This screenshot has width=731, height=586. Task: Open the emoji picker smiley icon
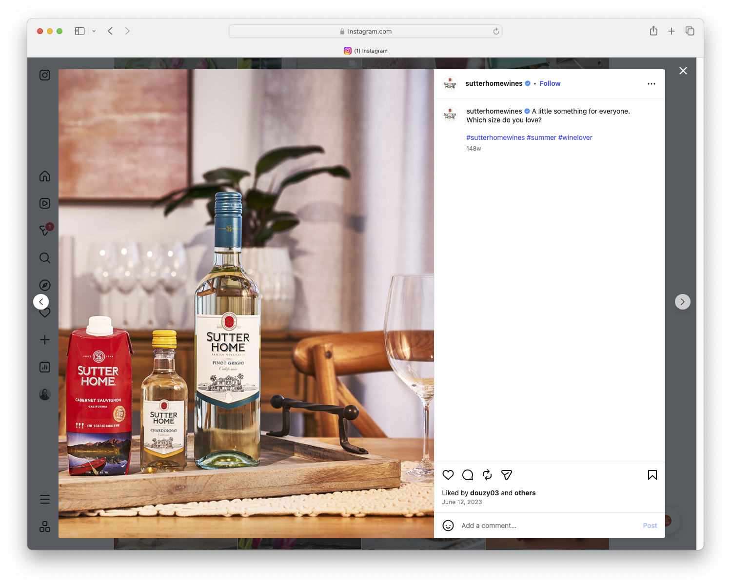[x=448, y=526]
